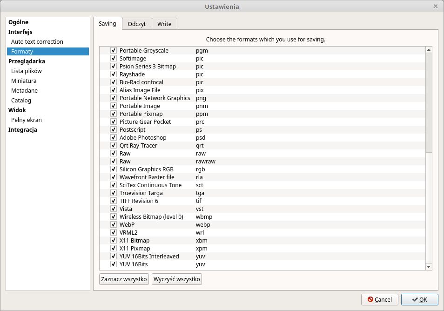Open the Write tab
The width and height of the screenshot is (444, 311).
[x=164, y=24]
